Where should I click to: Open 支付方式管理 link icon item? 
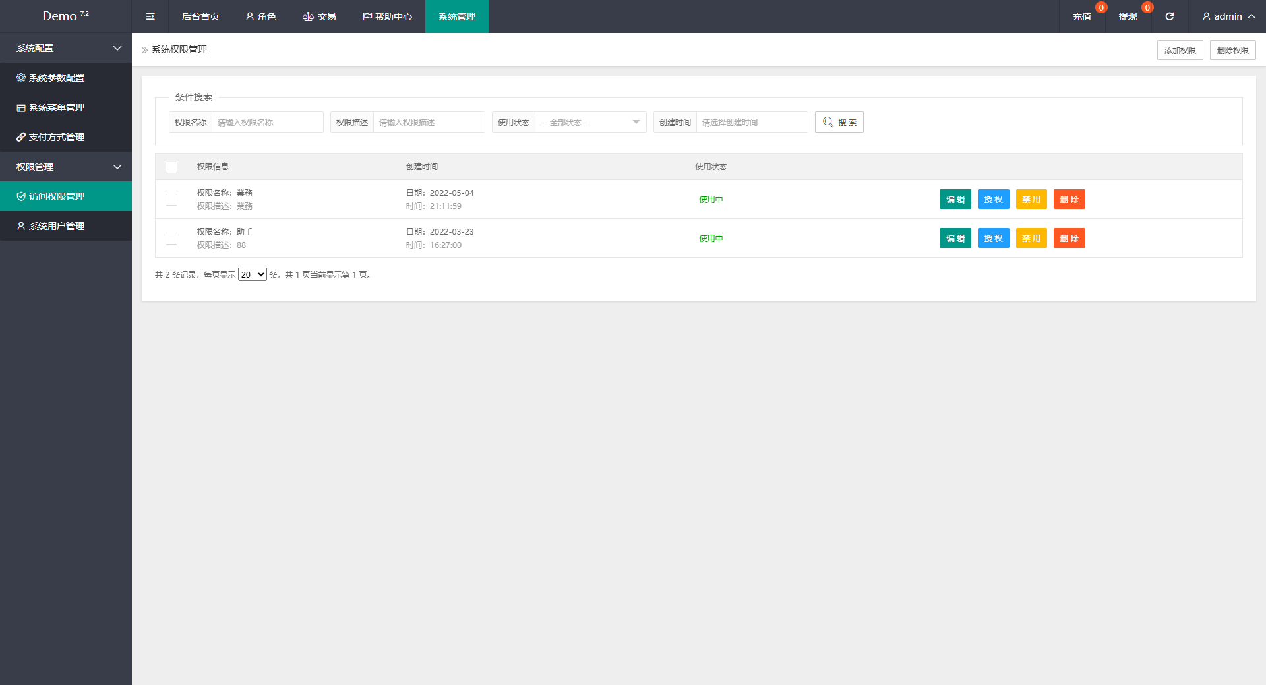coord(56,137)
